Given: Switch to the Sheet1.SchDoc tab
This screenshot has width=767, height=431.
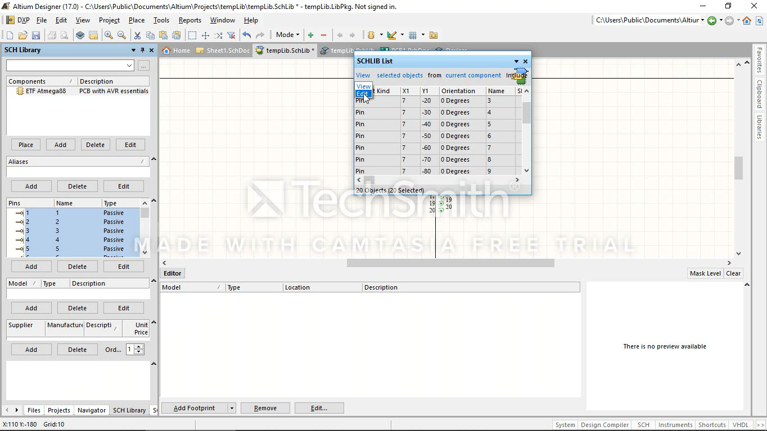Looking at the screenshot, I should (x=223, y=51).
